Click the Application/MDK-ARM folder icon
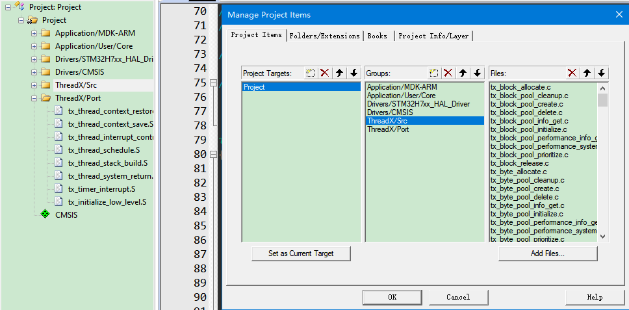This screenshot has height=310, width=629. (45, 33)
